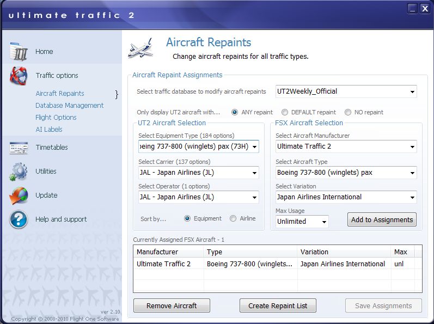
Task: Click the Create Repaint List button
Action: click(x=278, y=305)
